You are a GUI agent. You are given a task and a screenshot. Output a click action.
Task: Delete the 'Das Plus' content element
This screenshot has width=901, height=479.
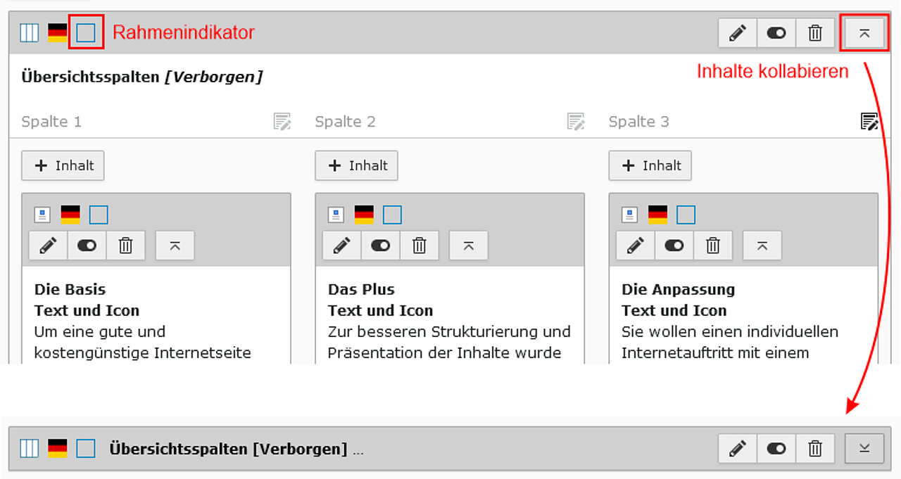419,245
